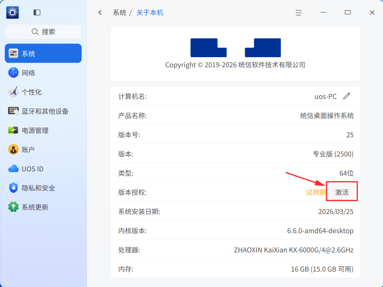
Task: Click the 隐私和安全 shield icon
Action: point(13,188)
